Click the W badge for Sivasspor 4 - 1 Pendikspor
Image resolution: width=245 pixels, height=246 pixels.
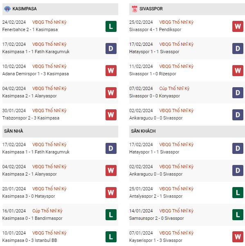pos(238,26)
